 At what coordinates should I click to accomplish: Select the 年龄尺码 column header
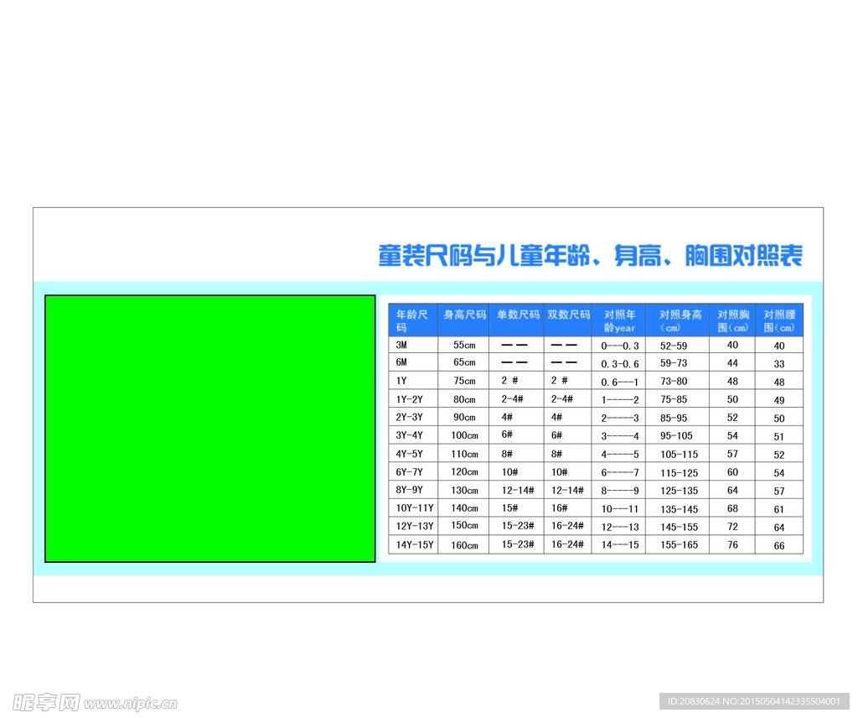coord(412,320)
